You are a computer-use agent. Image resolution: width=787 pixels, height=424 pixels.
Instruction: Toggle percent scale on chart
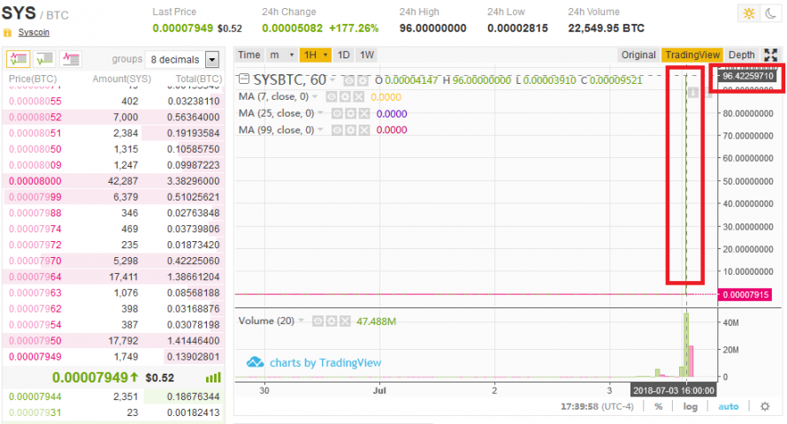coord(658,406)
